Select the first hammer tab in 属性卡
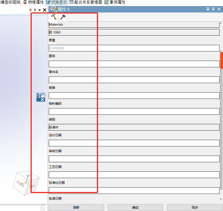This screenshot has width=223, height=211. (53, 17)
